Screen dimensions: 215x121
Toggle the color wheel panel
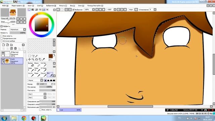[x=29, y=10]
